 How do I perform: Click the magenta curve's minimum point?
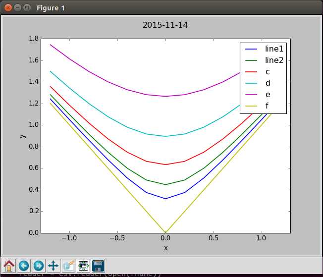165,96
